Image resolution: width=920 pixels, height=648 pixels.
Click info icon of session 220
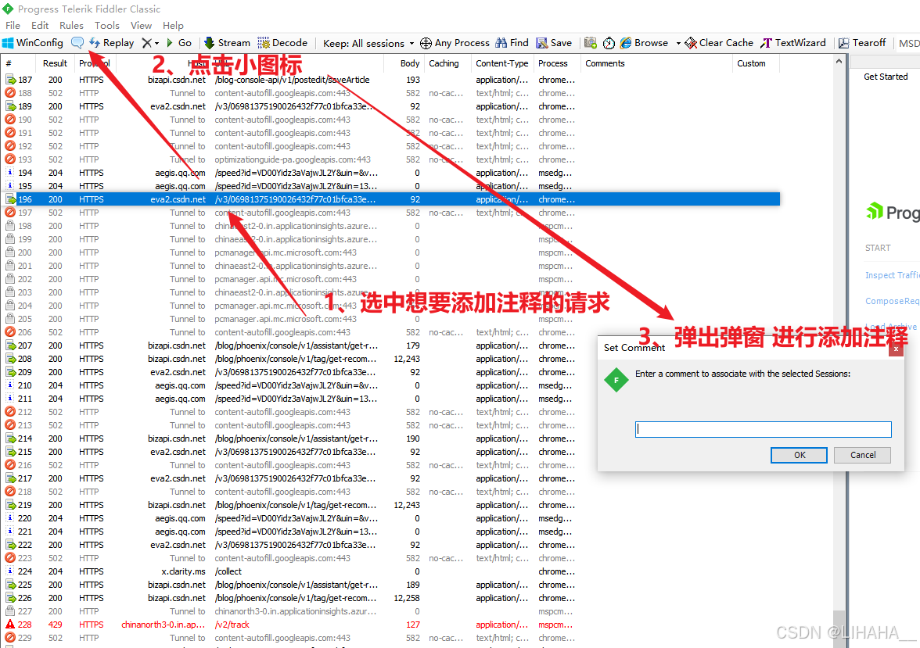(x=10, y=517)
